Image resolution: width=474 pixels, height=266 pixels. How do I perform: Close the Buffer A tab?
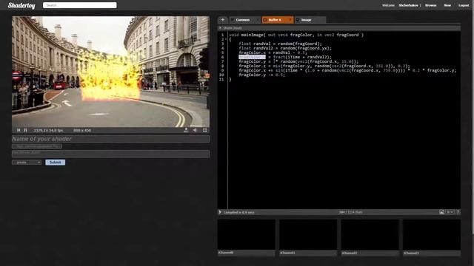(x=290, y=20)
